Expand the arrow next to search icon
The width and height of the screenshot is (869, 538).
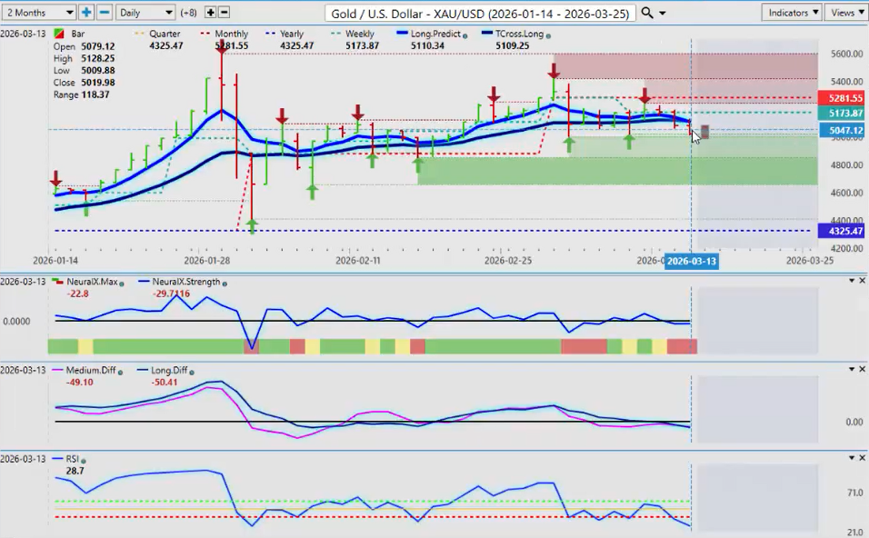click(662, 14)
